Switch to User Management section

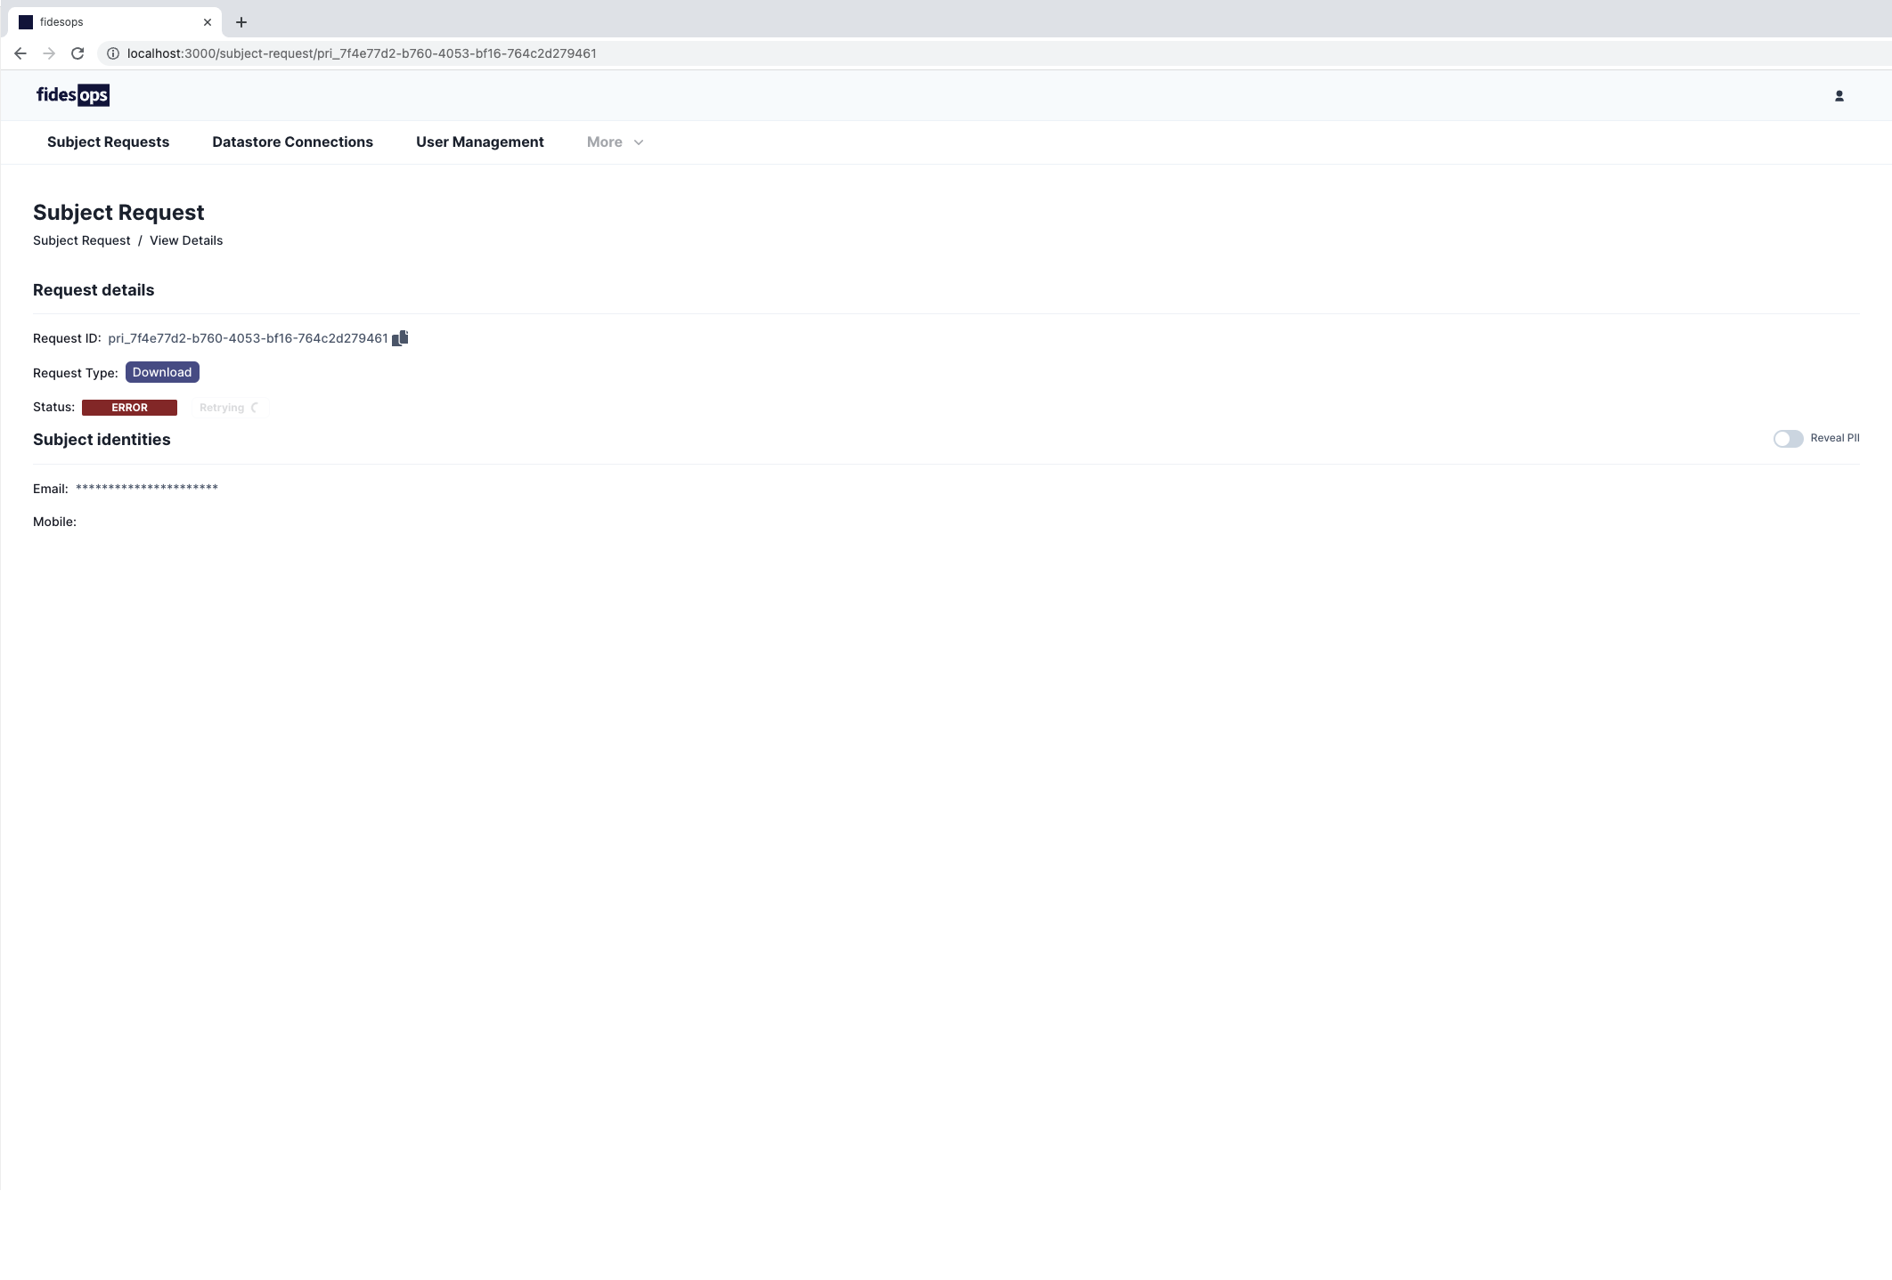coord(479,142)
